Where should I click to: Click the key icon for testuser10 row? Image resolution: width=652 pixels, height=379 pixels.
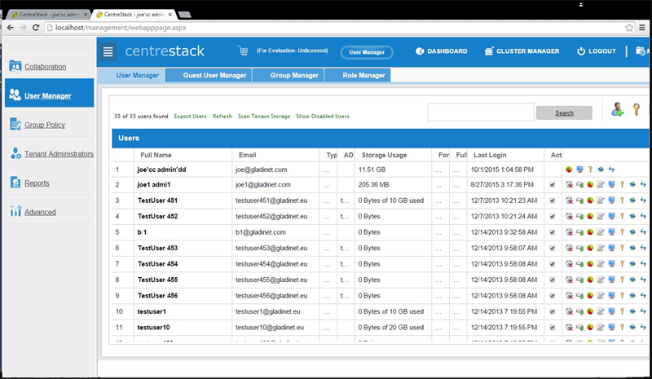622,328
